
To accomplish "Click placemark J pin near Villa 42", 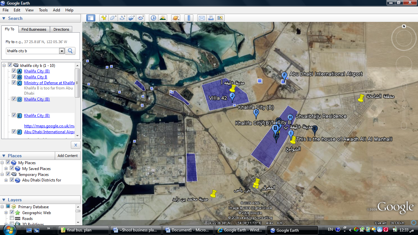I will click(x=232, y=97).
